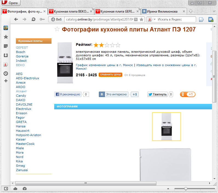
Task: Click the Веб security badge
Action: [x=56, y=19]
